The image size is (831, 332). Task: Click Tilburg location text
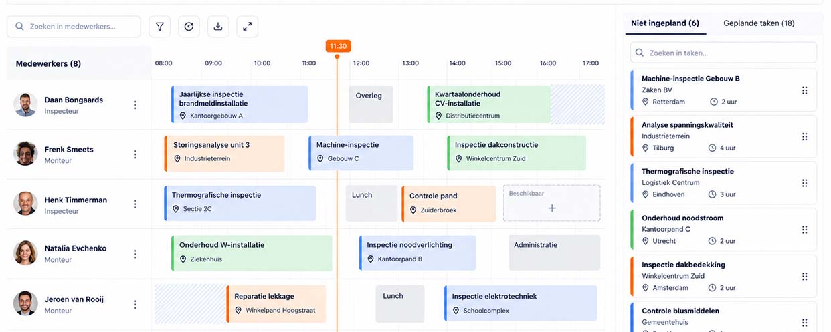[664, 148]
